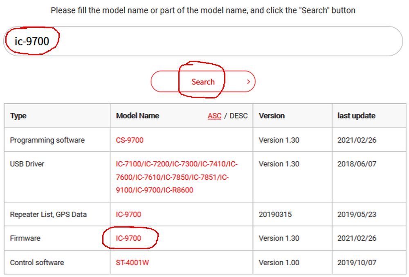The width and height of the screenshot is (409, 277).
Task: Click Version 1.00 in Control software row
Action: [x=279, y=262]
